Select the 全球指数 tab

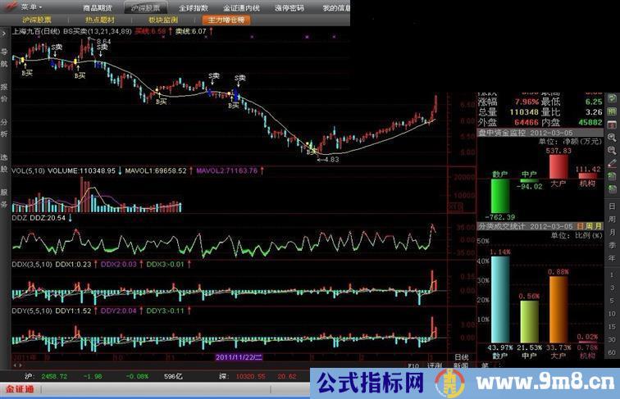coord(194,7)
